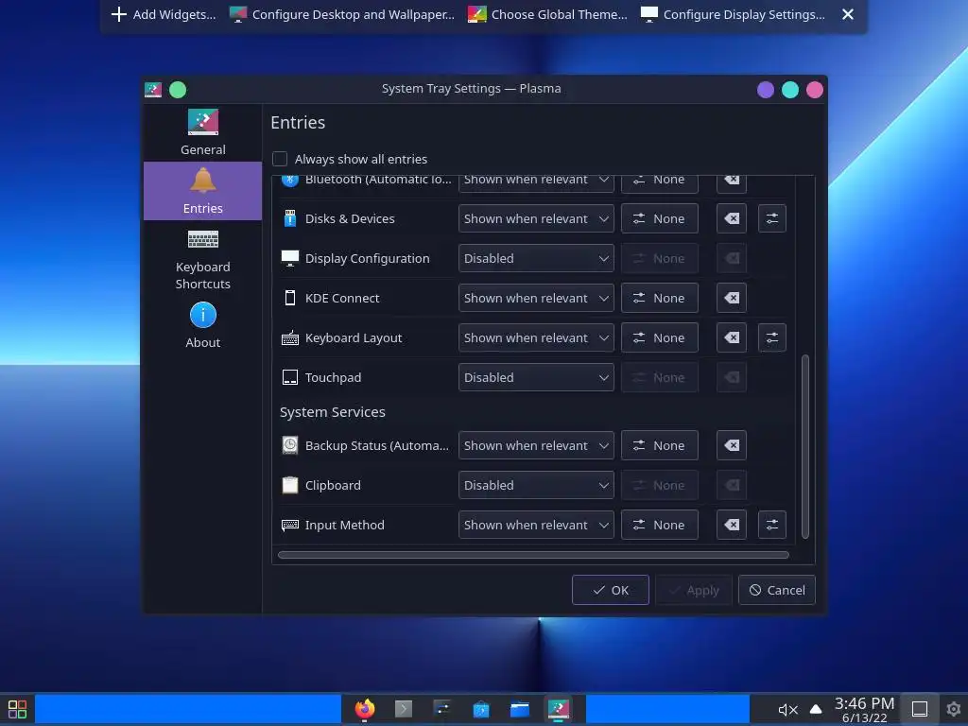Image resolution: width=968 pixels, height=726 pixels.
Task: Click the Input Method keyboard icon
Action: 289,525
